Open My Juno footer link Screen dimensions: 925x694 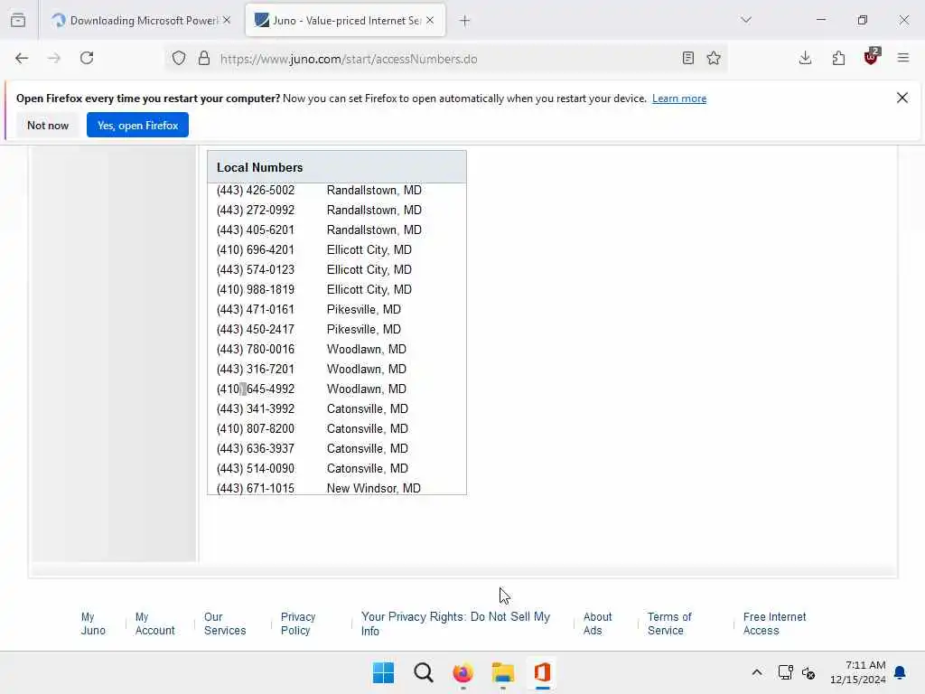93,624
